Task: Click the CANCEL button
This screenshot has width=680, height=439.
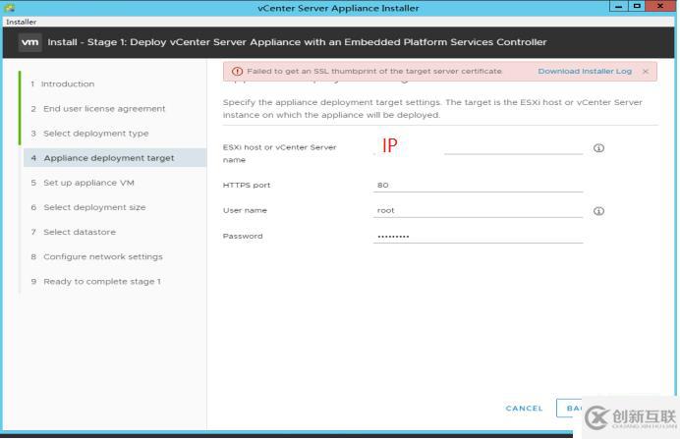Action: coord(524,409)
